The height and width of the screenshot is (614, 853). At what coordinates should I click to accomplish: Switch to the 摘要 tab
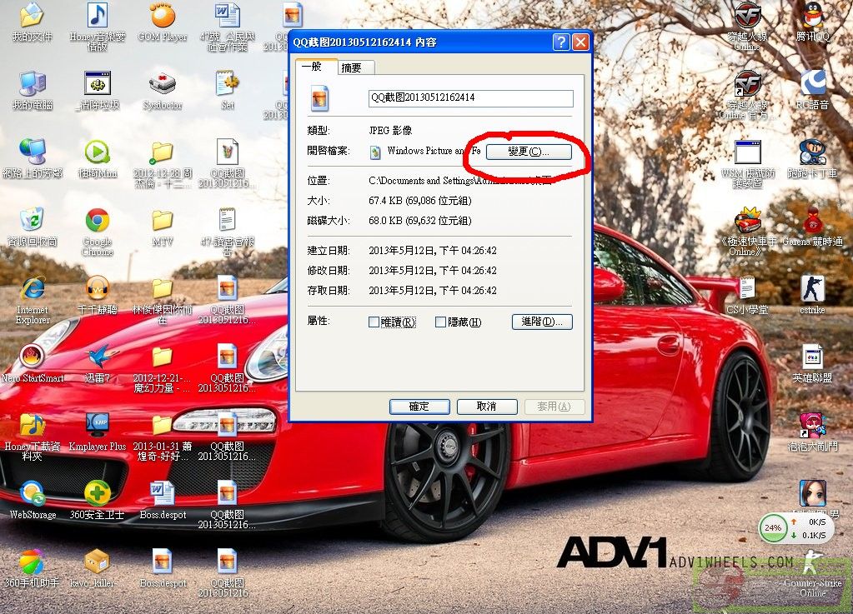(351, 67)
